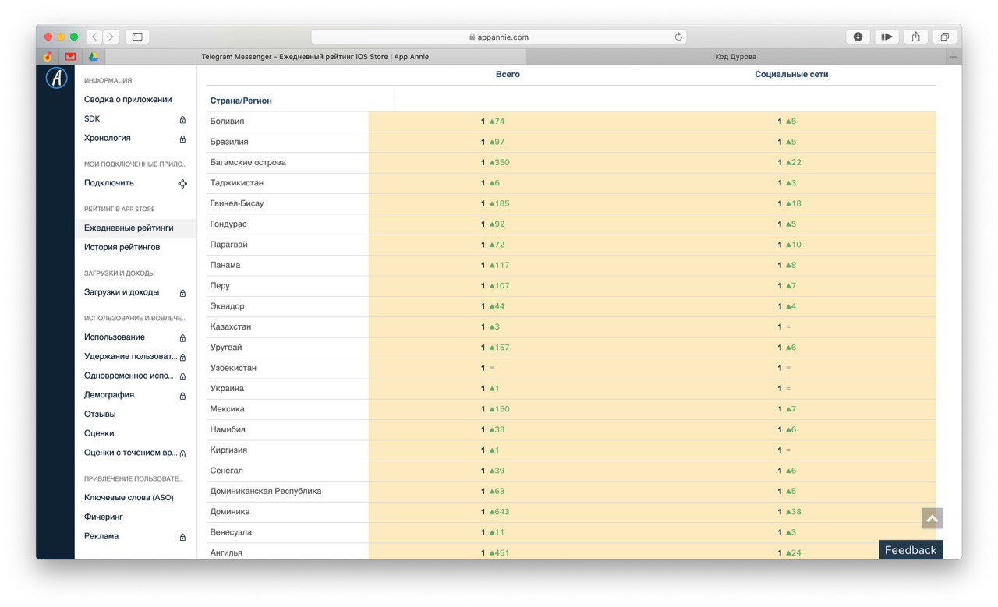The width and height of the screenshot is (998, 607).
Task: Click lock icon next to SDK
Action: click(182, 119)
